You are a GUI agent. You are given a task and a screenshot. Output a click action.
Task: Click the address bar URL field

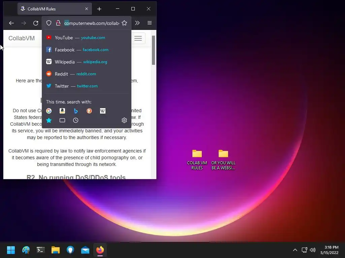point(92,23)
